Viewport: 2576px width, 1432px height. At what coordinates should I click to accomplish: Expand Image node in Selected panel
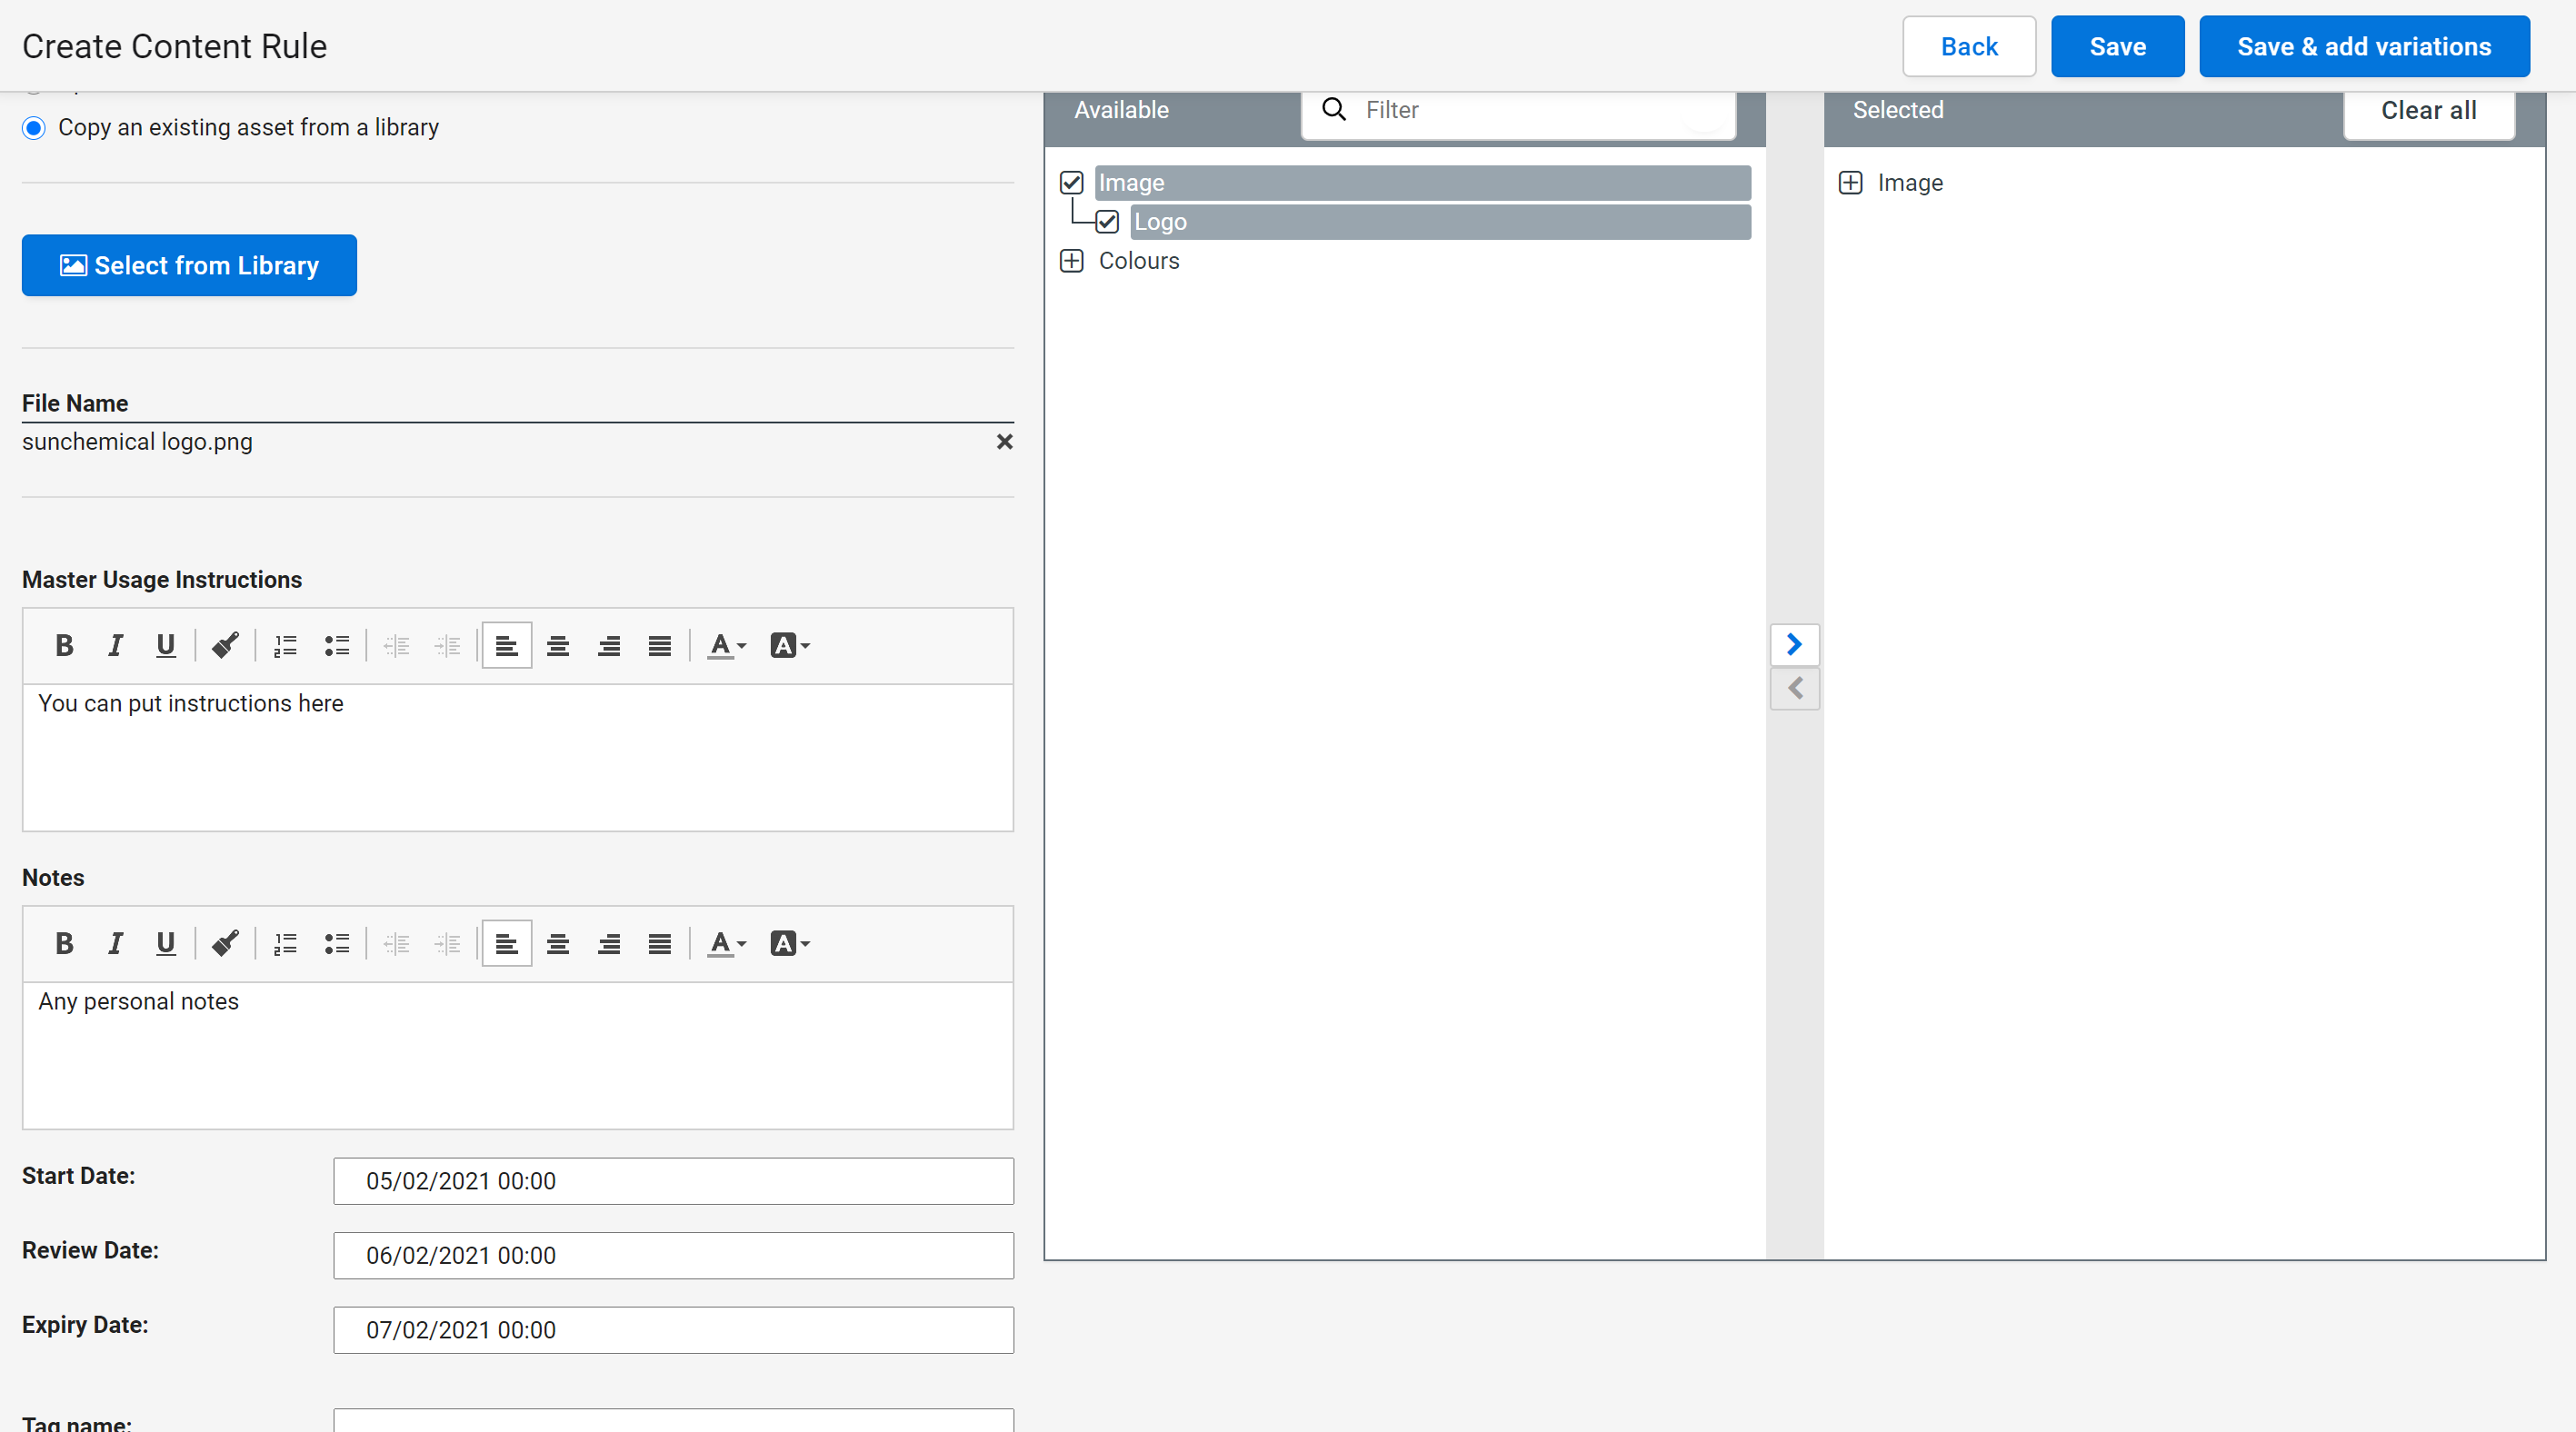pos(1850,183)
